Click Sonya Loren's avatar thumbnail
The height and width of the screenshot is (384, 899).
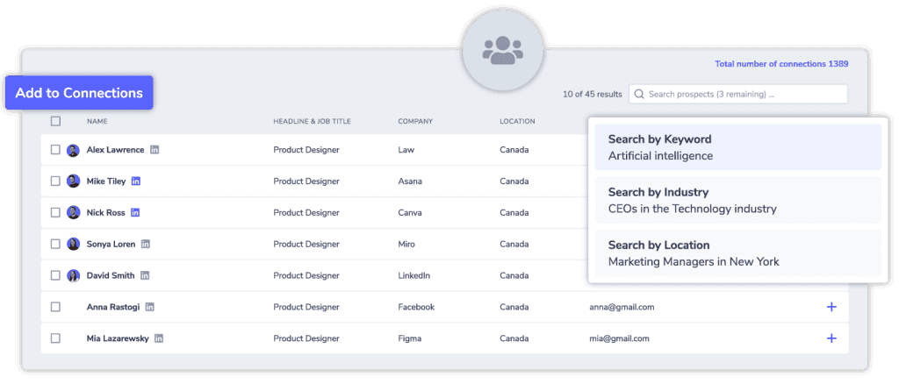pyautogui.click(x=74, y=245)
